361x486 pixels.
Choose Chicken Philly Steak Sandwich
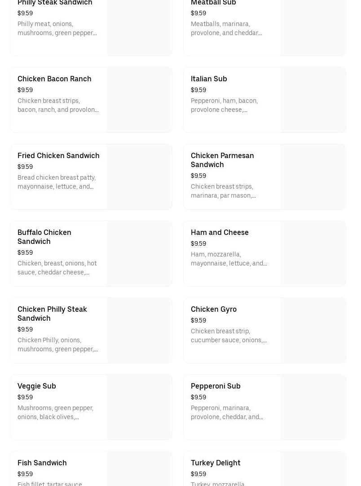click(91, 331)
